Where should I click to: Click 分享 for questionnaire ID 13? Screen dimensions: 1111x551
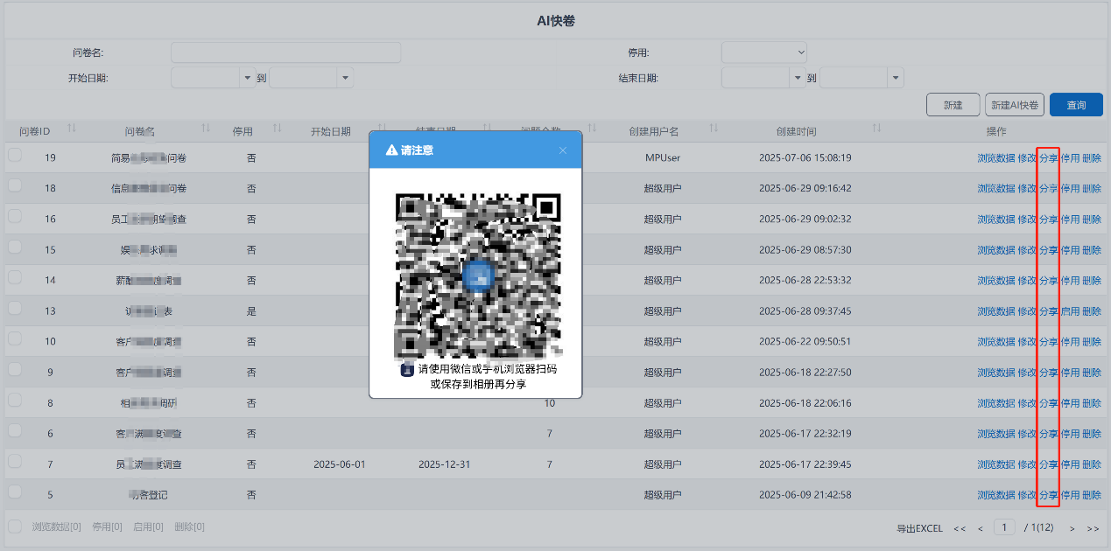[1049, 311]
